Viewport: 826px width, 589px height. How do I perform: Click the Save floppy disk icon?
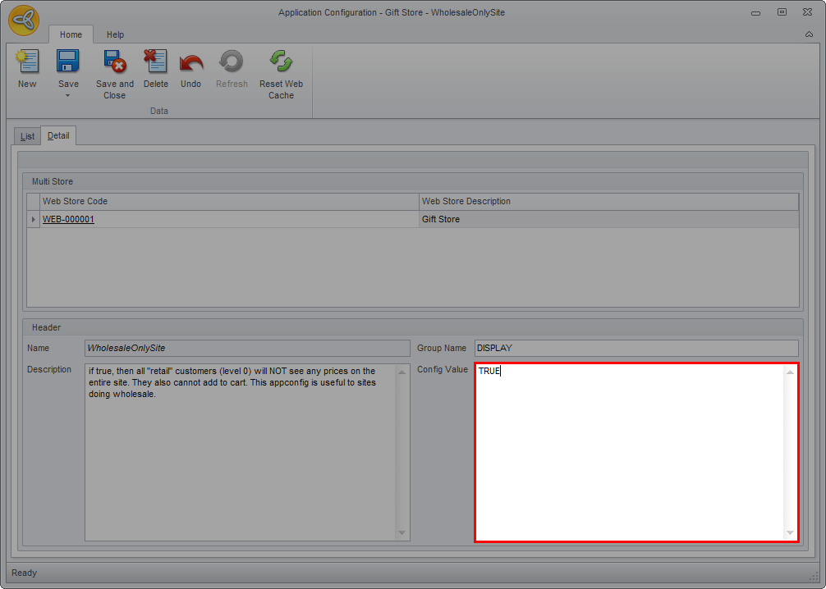point(68,62)
